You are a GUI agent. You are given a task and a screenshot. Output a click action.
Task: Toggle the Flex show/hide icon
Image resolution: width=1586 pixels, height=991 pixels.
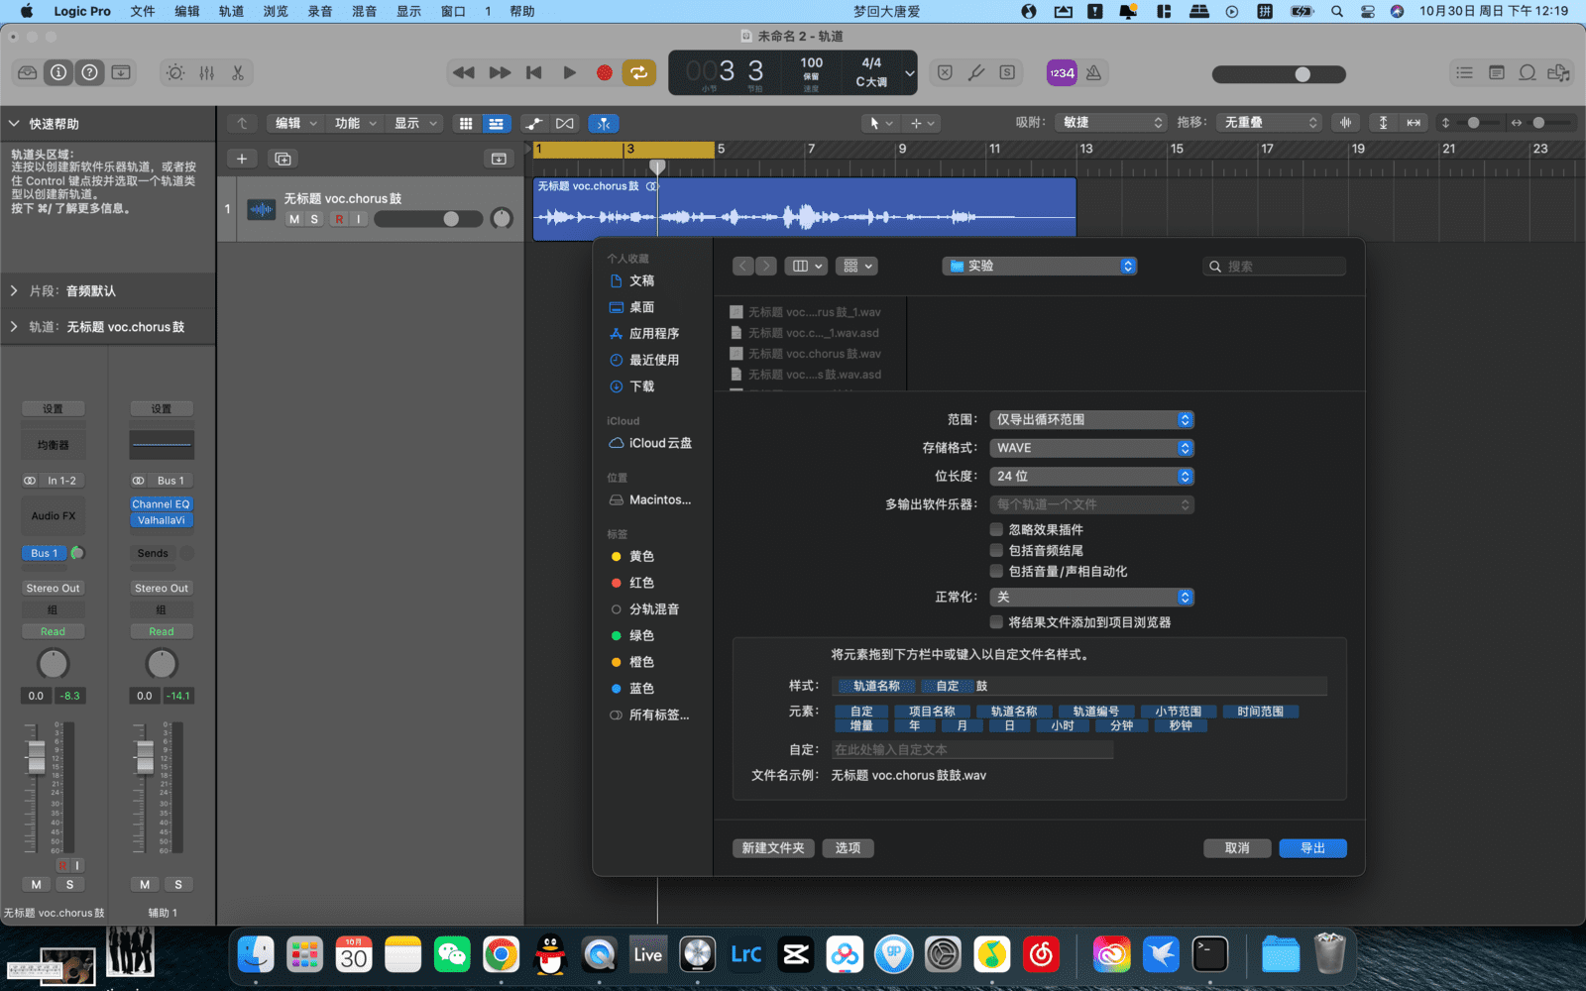[565, 123]
